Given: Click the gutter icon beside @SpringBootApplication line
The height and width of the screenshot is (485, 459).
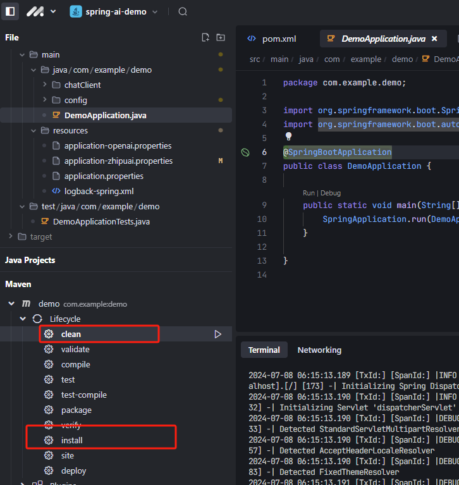Looking at the screenshot, I should 245,152.
